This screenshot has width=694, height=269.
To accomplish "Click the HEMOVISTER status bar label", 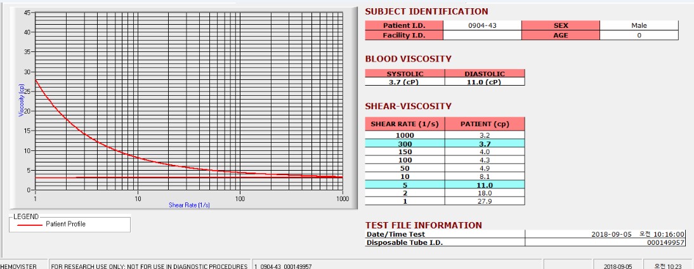I will click(18, 266).
